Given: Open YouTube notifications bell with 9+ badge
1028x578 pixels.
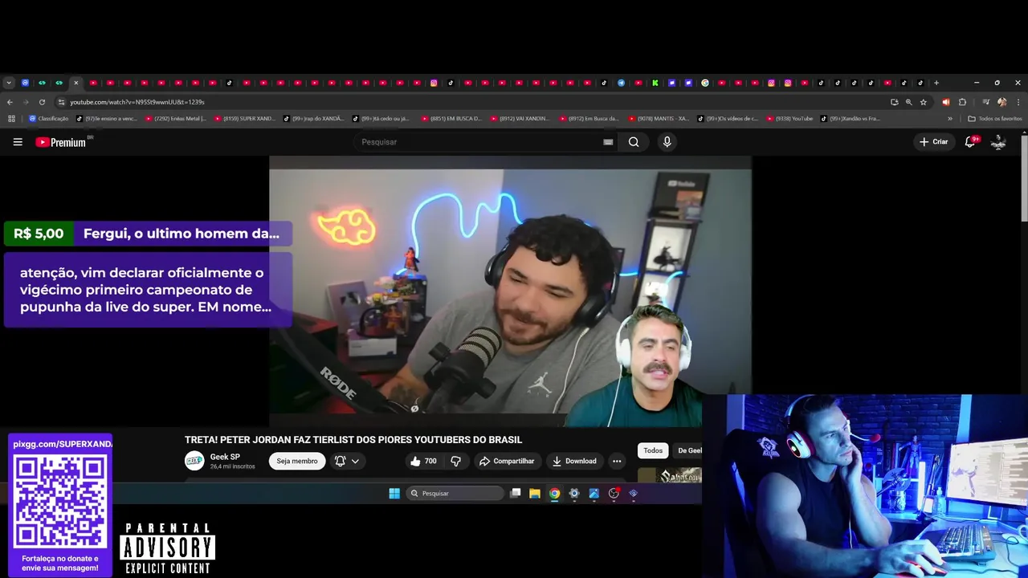Looking at the screenshot, I should [970, 142].
